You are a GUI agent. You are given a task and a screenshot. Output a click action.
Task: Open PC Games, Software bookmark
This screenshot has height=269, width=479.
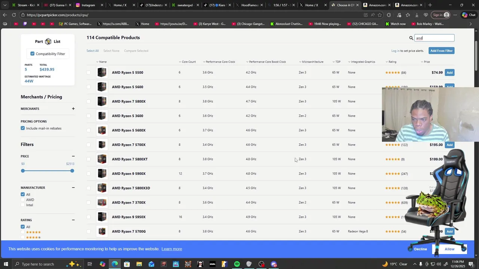75,24
